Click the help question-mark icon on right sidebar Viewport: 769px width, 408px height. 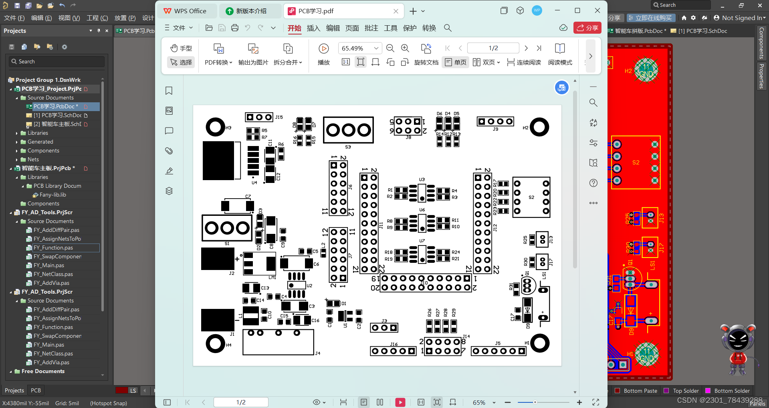pyautogui.click(x=593, y=183)
